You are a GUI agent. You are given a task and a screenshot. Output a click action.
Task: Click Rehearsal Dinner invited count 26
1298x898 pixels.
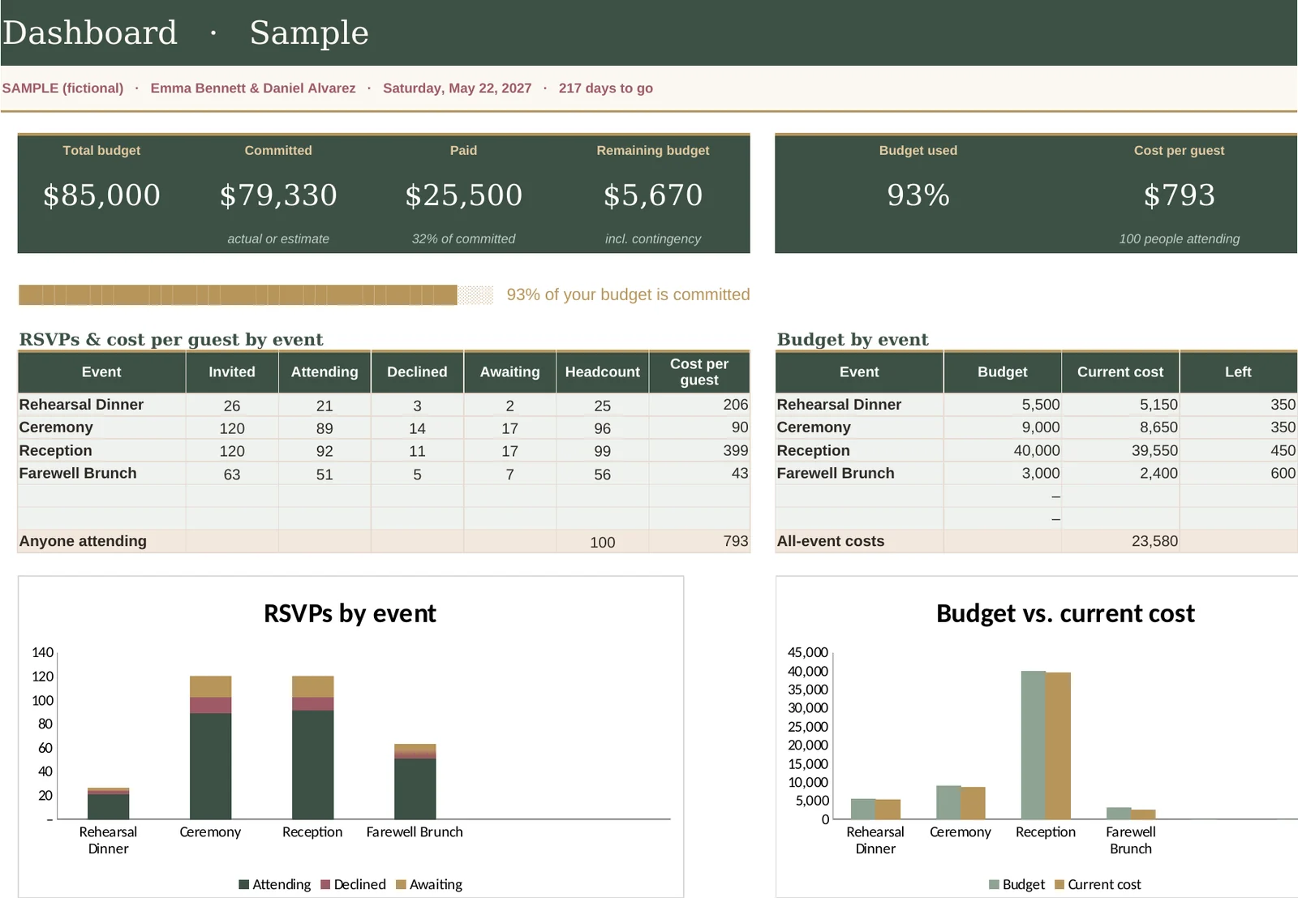tap(232, 406)
